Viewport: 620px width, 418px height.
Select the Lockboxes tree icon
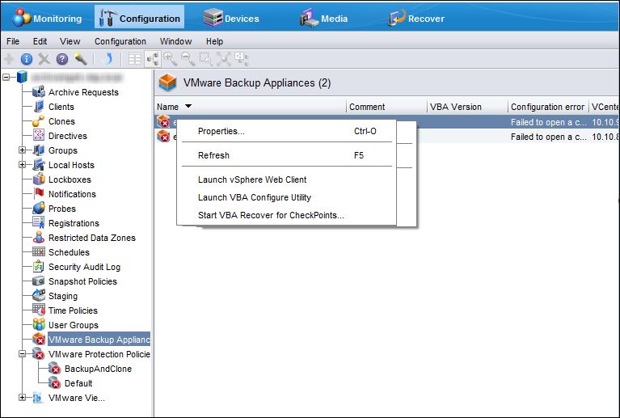(x=39, y=179)
